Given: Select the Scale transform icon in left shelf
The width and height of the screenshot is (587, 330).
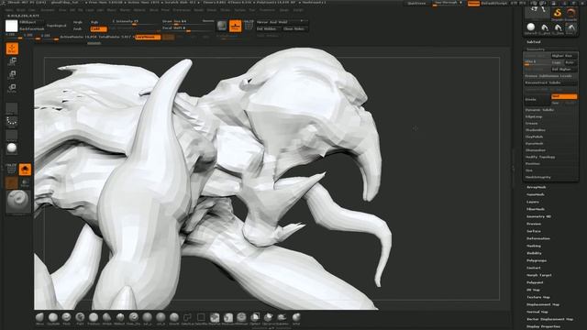Looking at the screenshot, I should [x=12, y=75].
